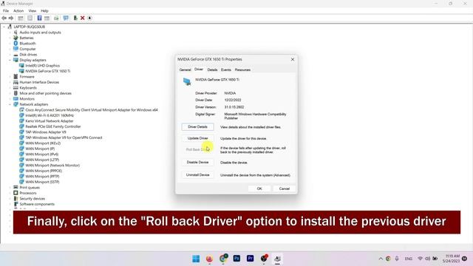Select the Software components category
Image resolution: width=473 pixels, height=266 pixels.
[x=37, y=204]
